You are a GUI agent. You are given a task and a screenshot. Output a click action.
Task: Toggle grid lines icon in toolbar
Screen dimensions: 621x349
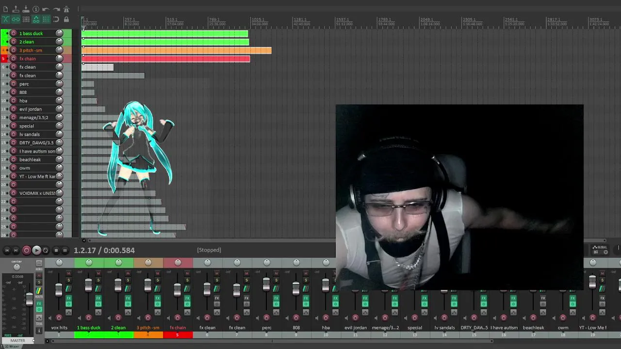(x=46, y=19)
